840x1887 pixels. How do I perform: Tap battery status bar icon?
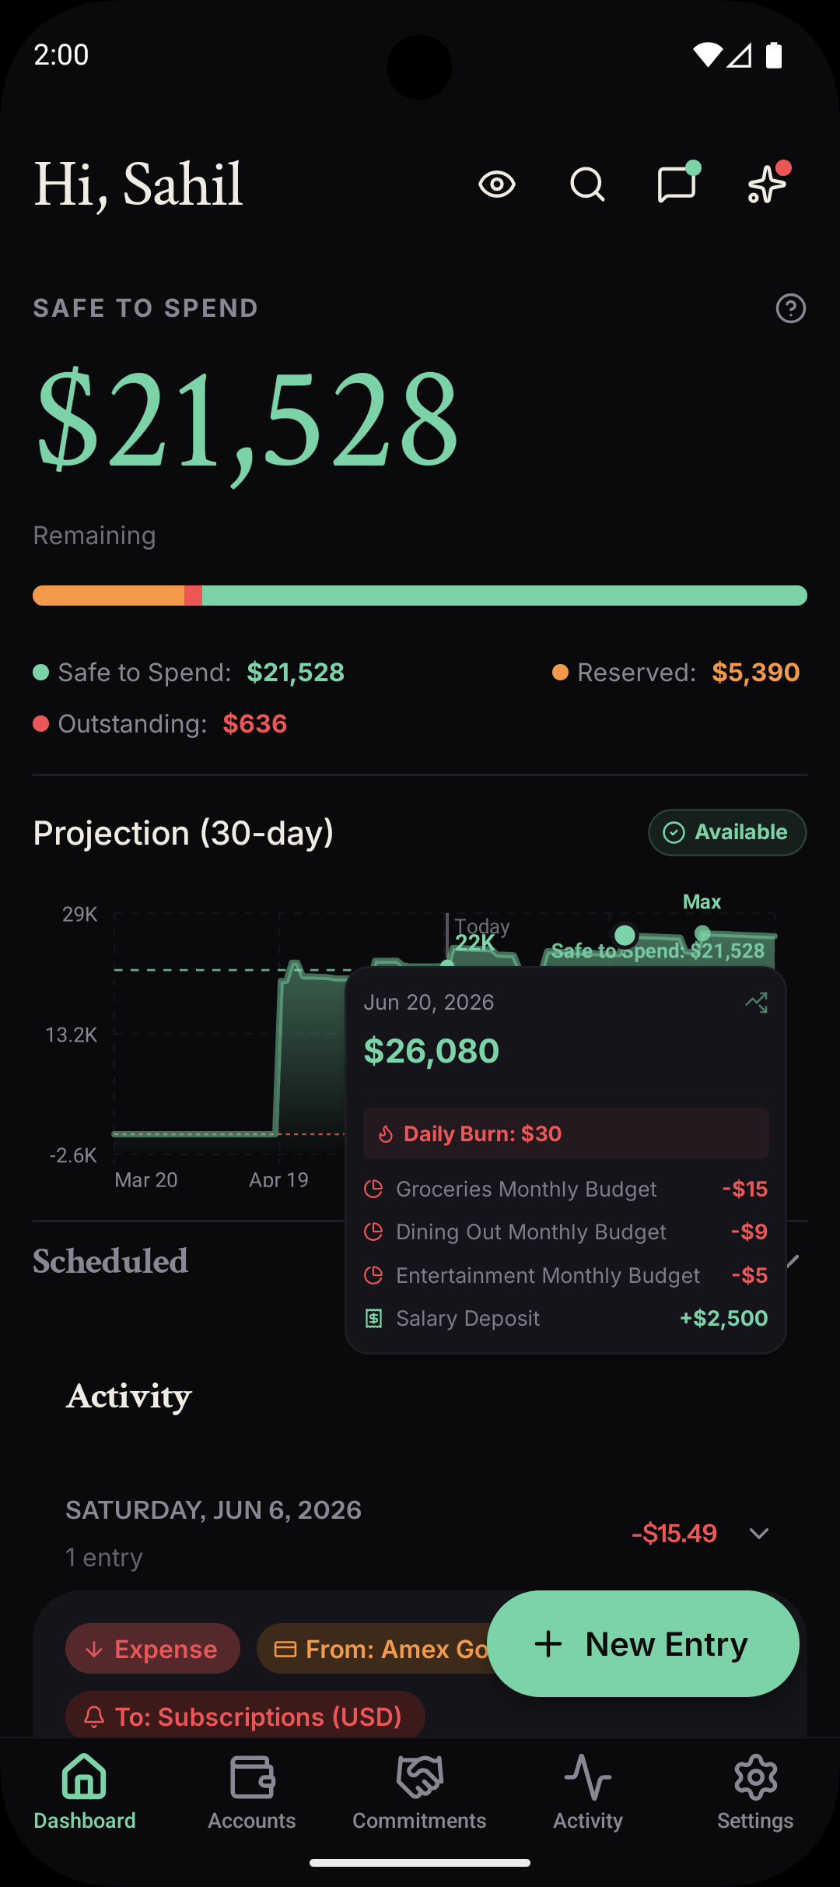point(774,54)
